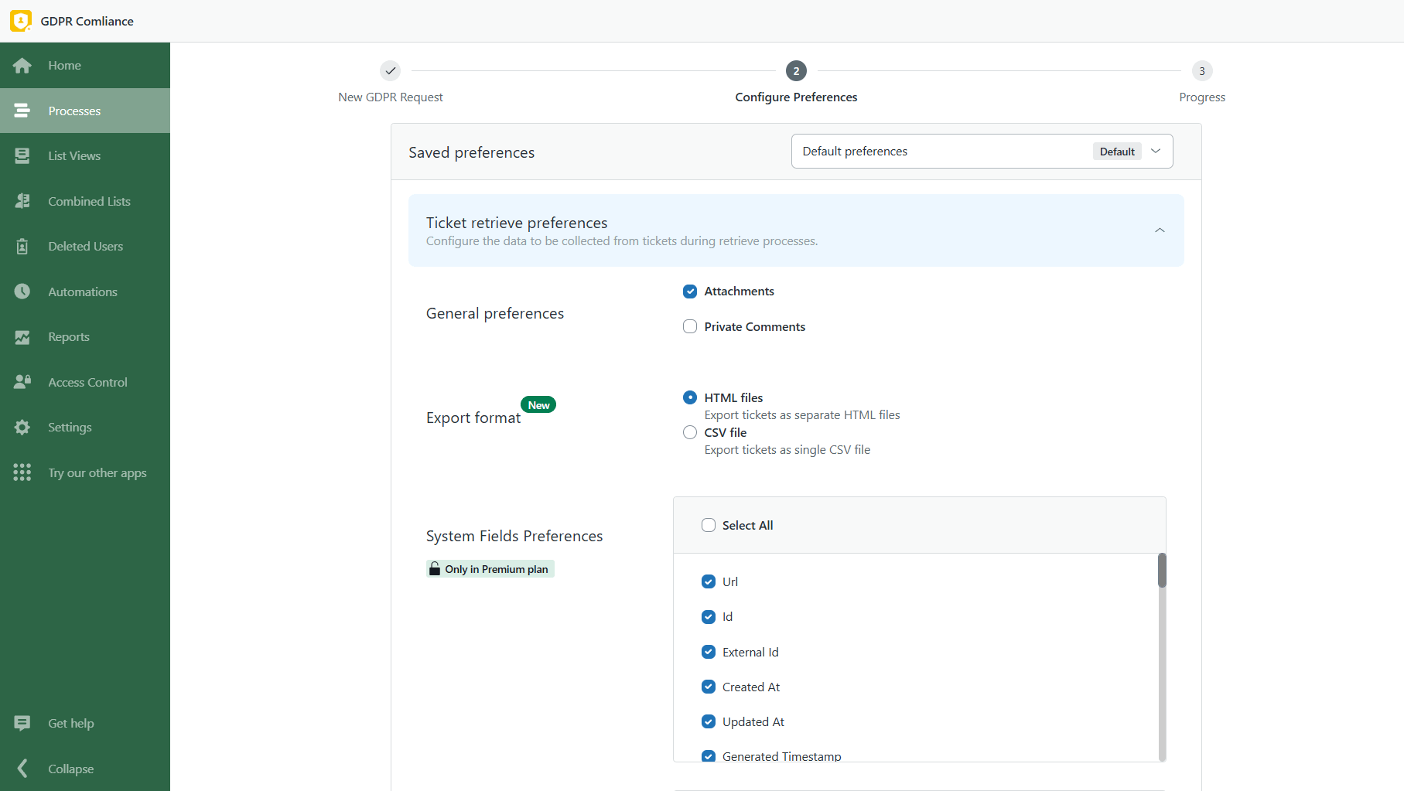
Task: Open the Default preferences dropdown
Action: pos(982,152)
